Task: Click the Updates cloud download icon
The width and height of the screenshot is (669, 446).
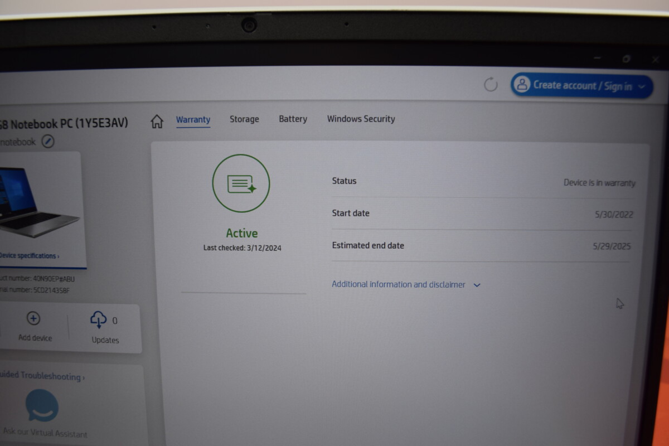Action: (98, 320)
